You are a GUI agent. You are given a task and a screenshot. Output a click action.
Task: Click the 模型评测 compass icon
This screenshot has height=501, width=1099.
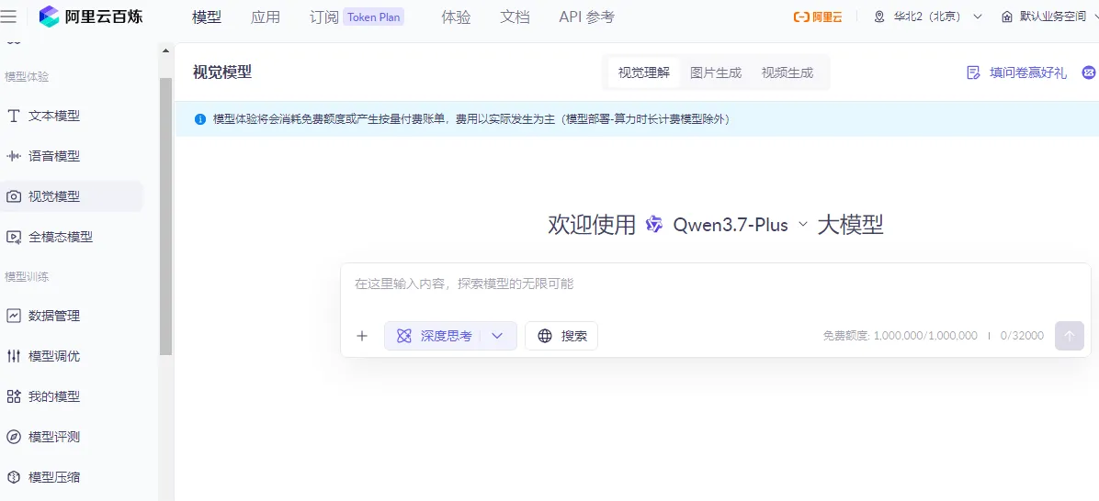(13, 438)
